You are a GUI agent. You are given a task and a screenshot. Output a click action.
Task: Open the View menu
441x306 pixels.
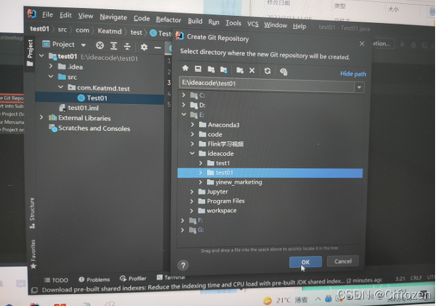86,16
